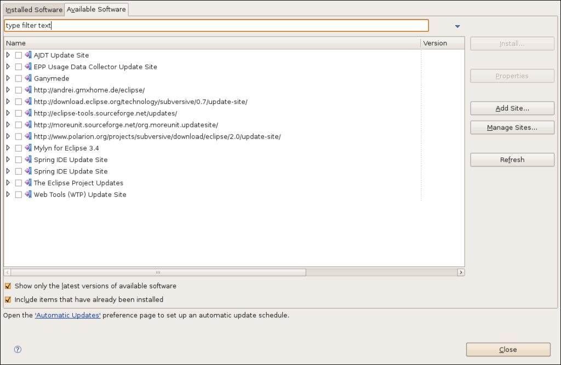Sort by the Name column header
Image resolution: width=561 pixels, height=365 pixels.
[x=212, y=43]
